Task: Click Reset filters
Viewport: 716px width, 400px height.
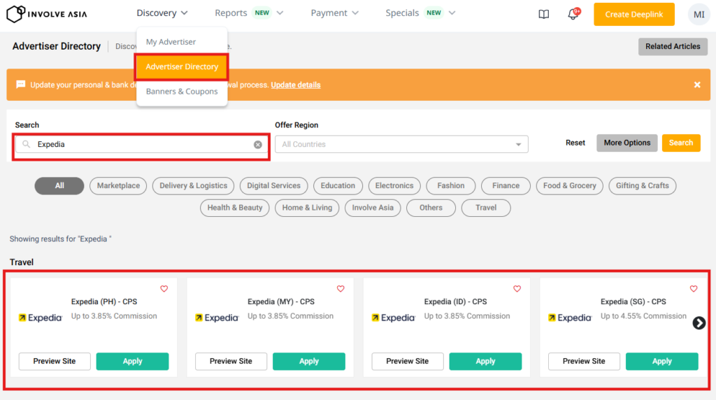Action: coord(575,143)
